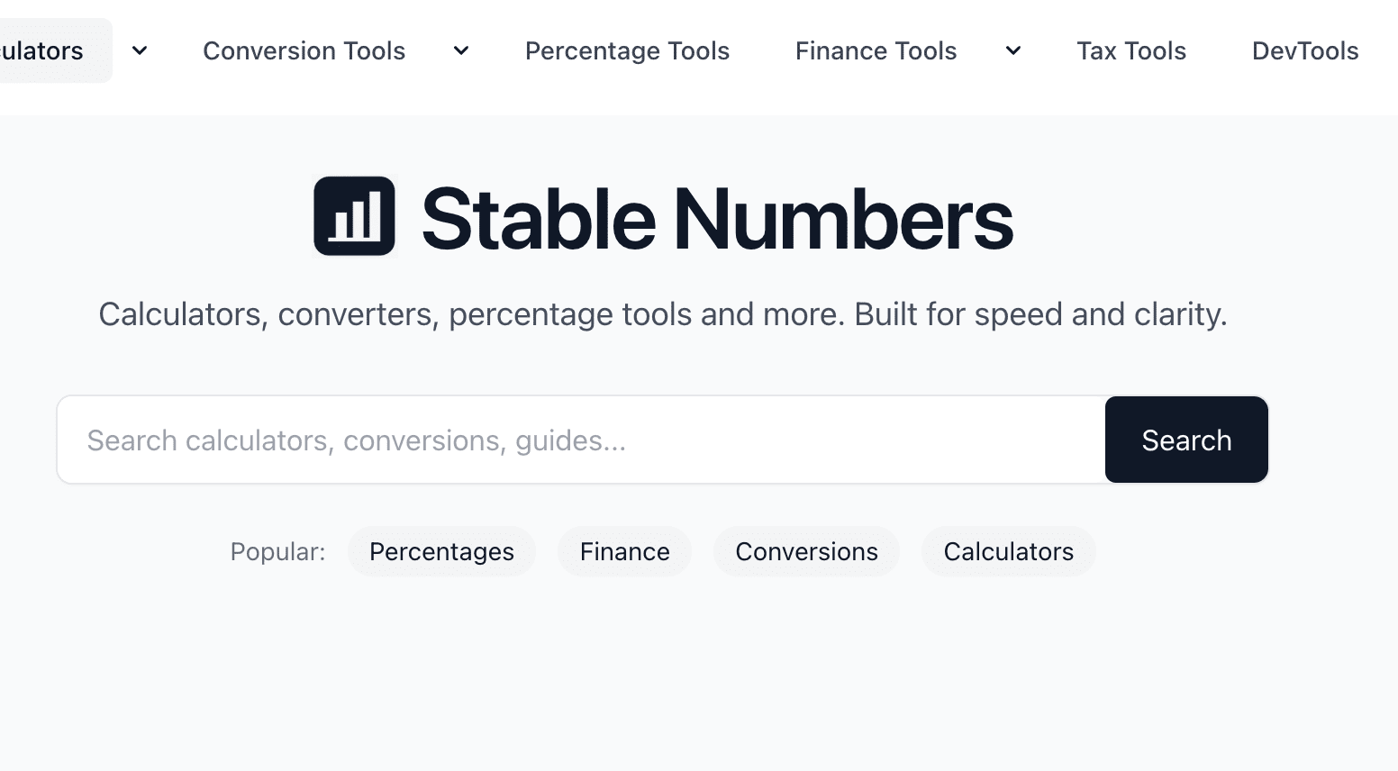Image resolution: width=1398 pixels, height=771 pixels.
Task: Click the Popular label next to chips
Action: pos(277,551)
